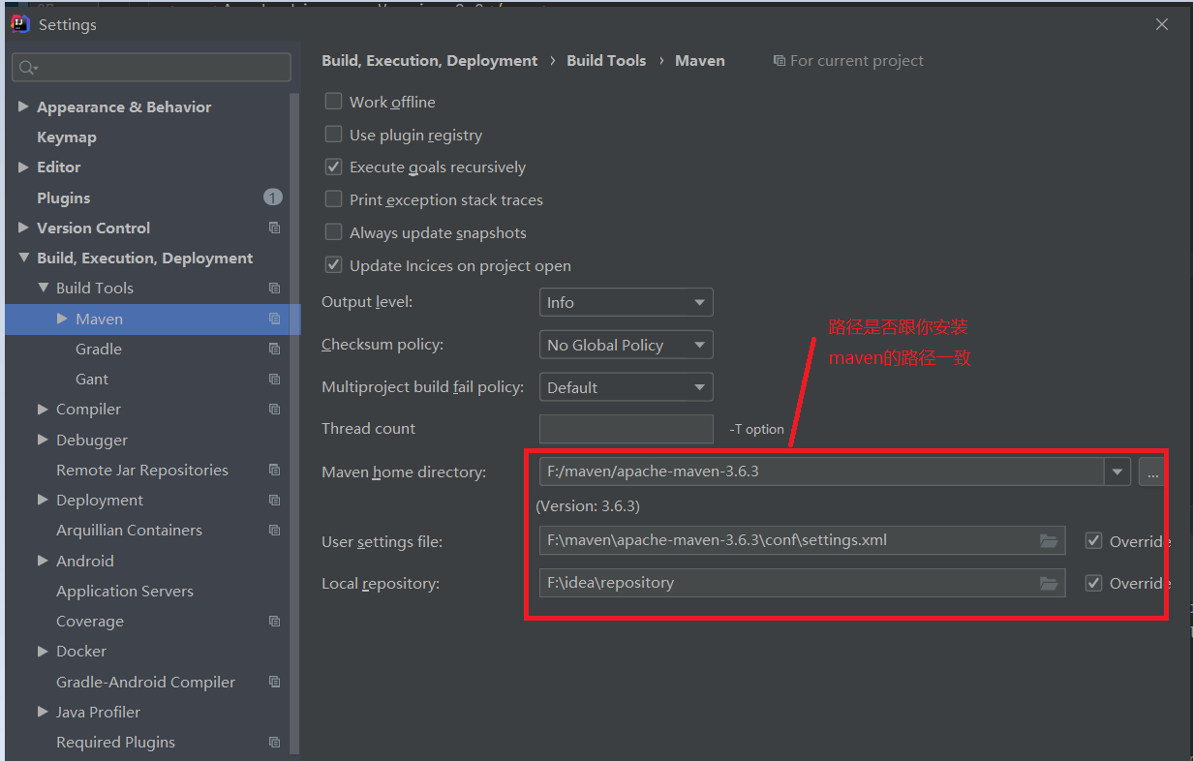Select Keymap in the settings tree
This screenshot has height=761, width=1193.
(66, 137)
